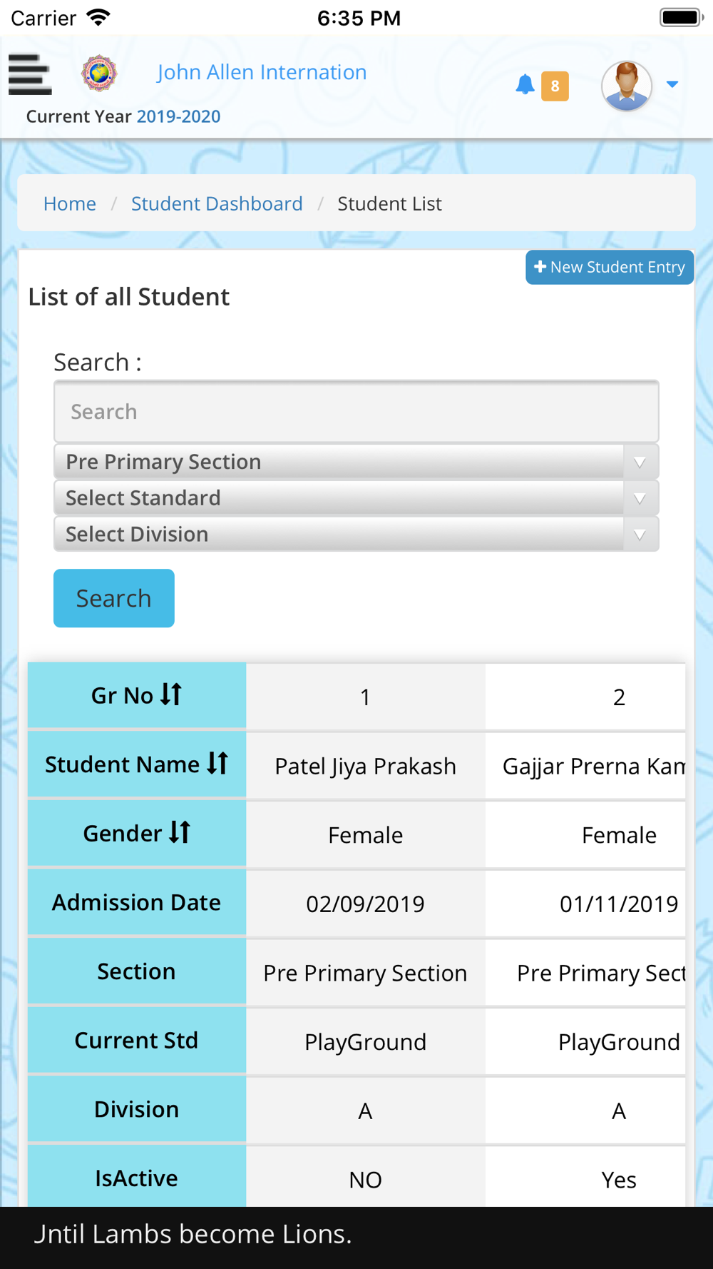The image size is (713, 1269).
Task: Go to Home breadcrumb
Action: point(70,203)
